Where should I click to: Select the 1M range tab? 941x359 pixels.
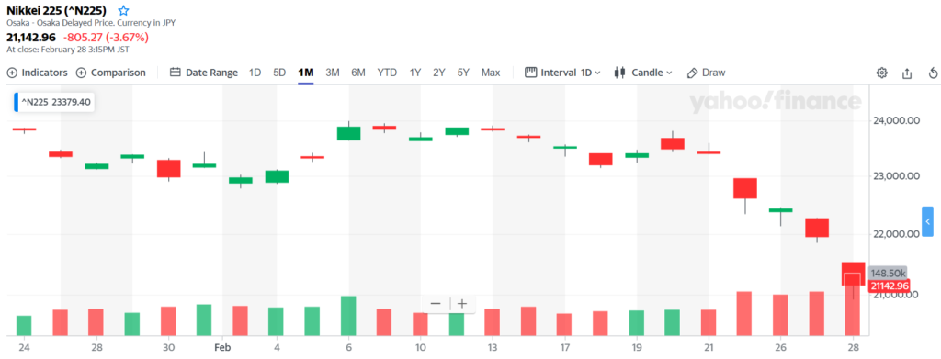[x=306, y=73]
